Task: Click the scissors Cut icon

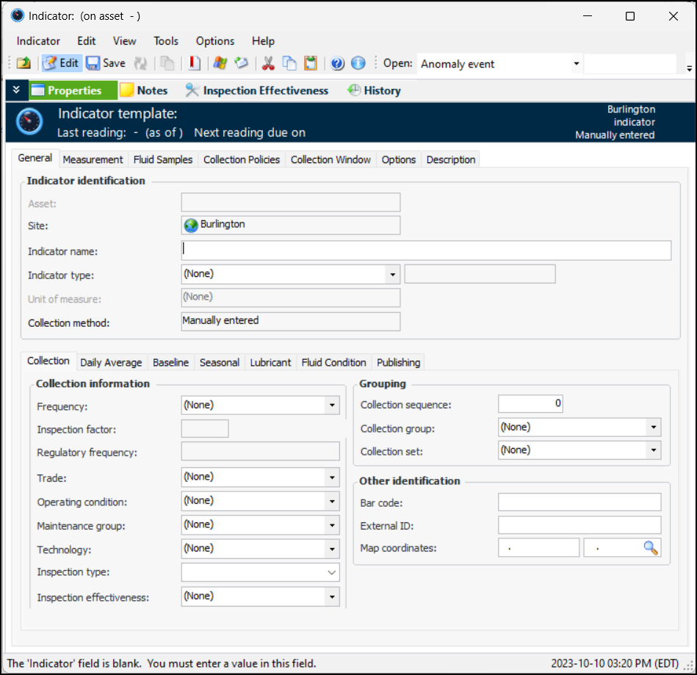Action: click(x=268, y=63)
